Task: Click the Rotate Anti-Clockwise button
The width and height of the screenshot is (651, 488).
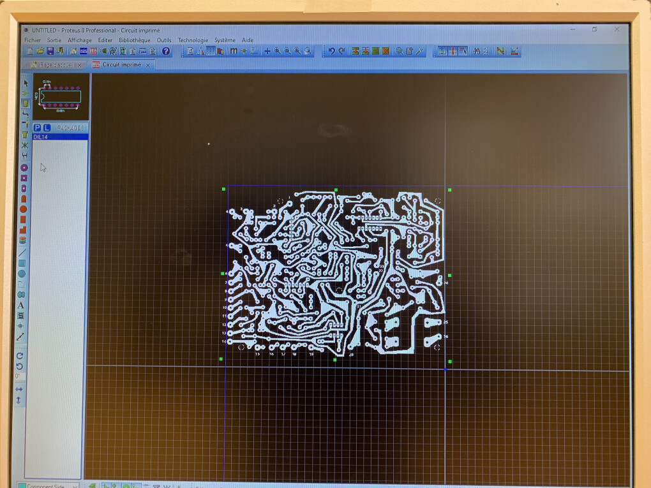Action: click(19, 366)
